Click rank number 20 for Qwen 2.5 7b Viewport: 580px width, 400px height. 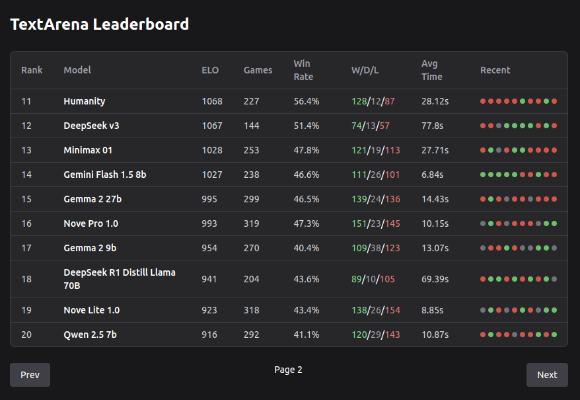26,335
